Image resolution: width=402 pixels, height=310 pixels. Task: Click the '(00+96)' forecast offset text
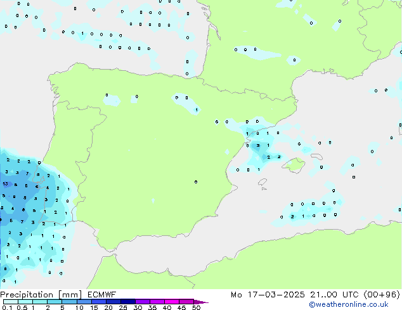(x=382, y=295)
